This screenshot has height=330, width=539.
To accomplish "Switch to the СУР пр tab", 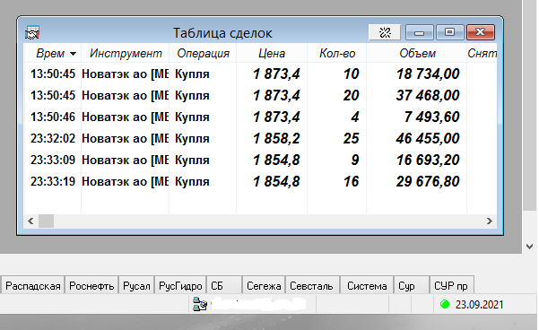I will click(451, 286).
